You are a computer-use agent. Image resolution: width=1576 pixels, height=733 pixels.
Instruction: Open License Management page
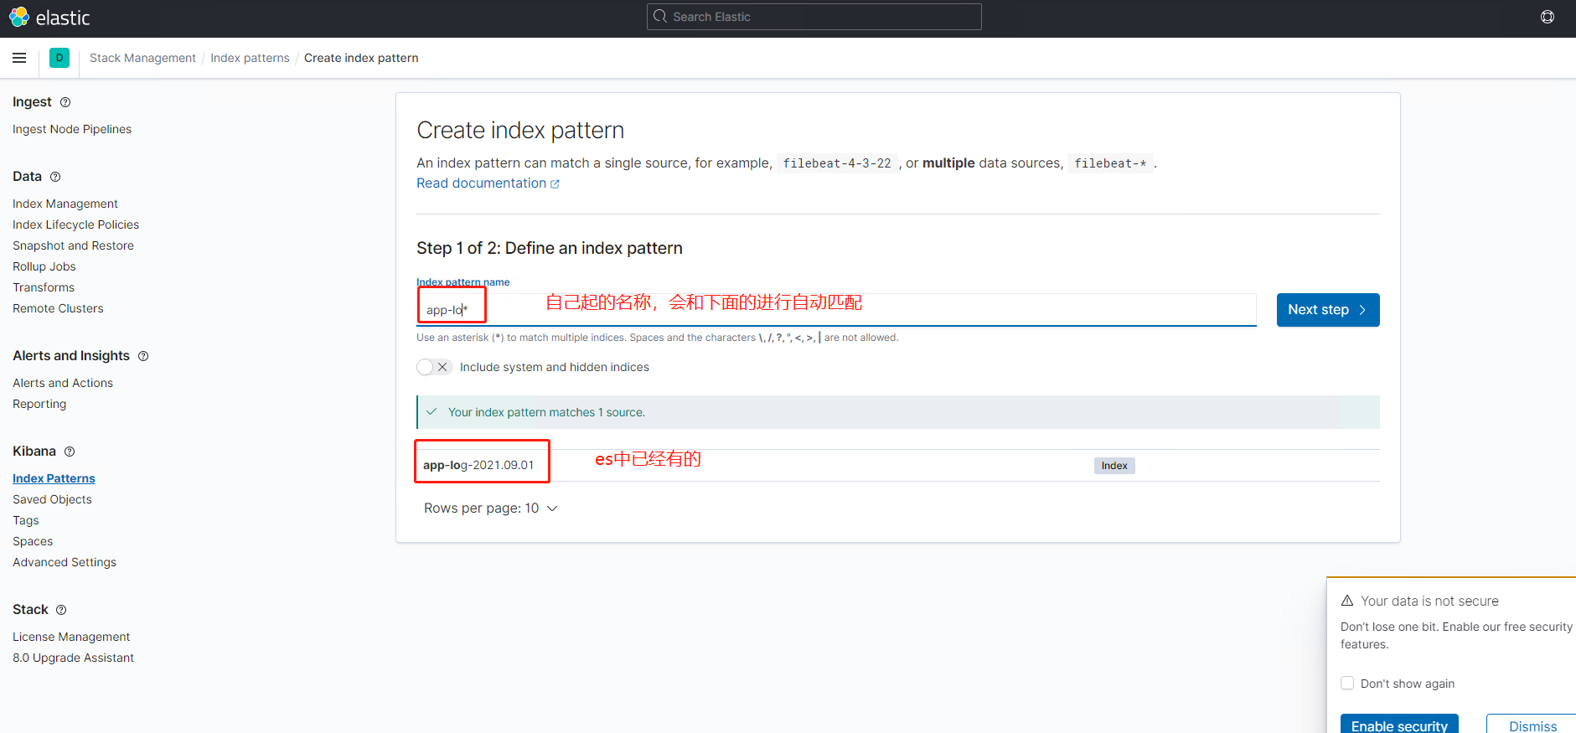(x=71, y=637)
